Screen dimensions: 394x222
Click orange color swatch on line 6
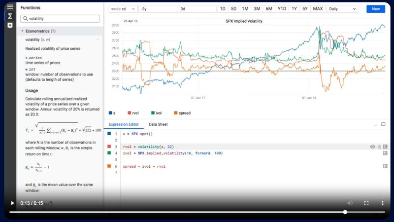[109, 166]
